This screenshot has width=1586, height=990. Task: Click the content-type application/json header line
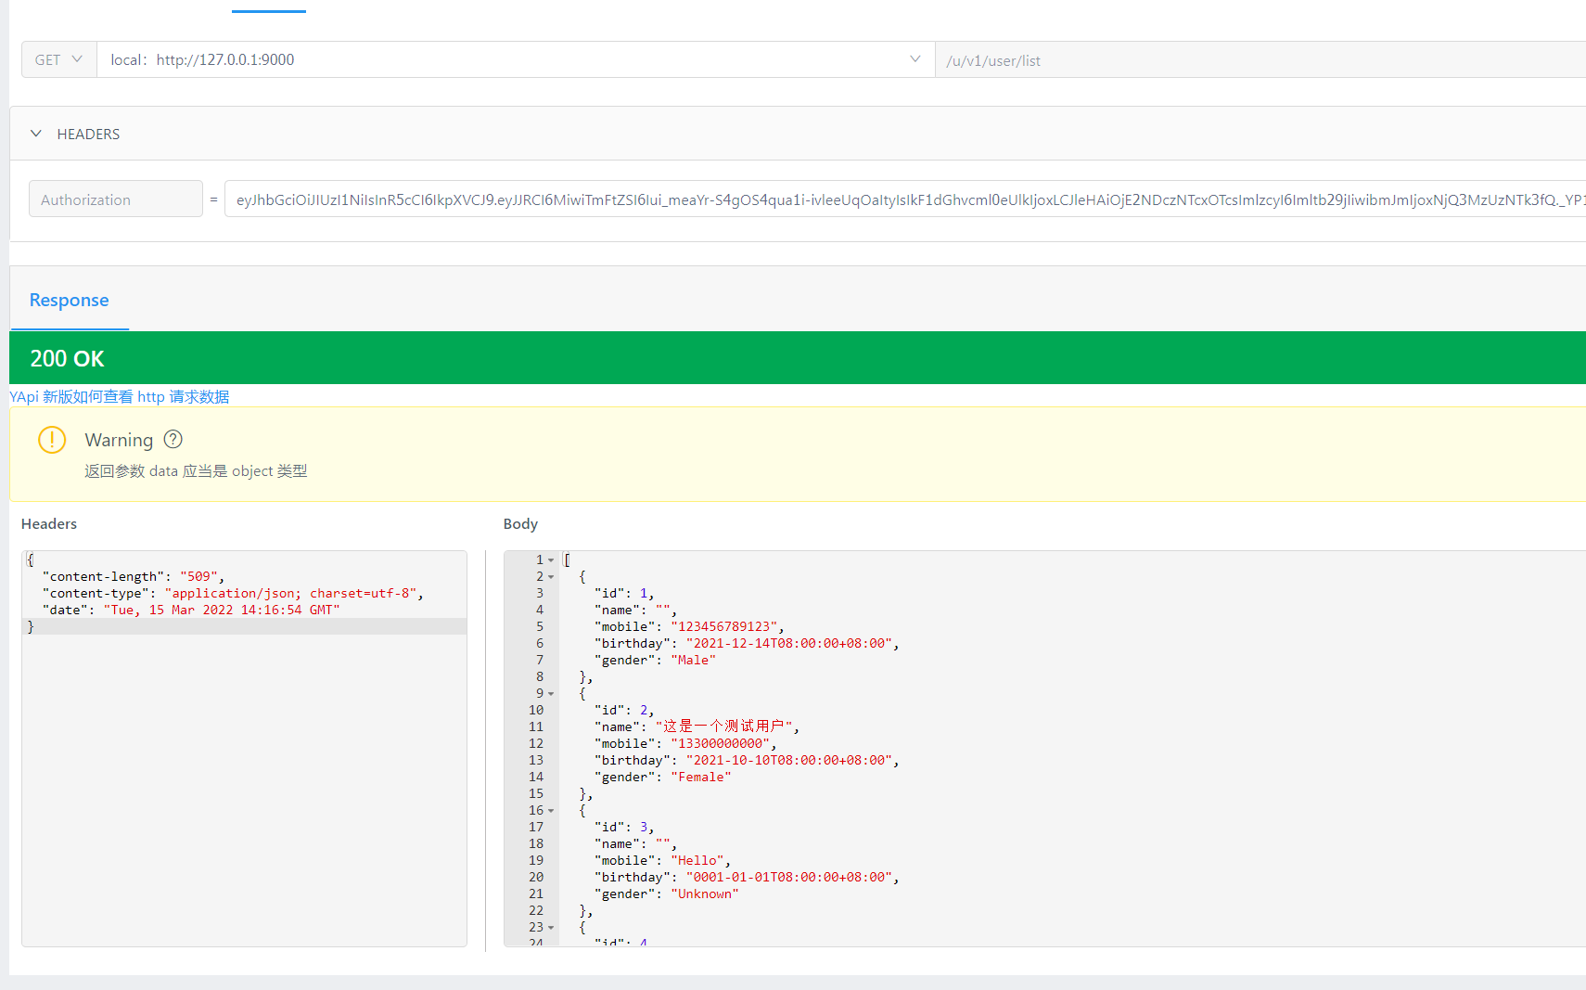coord(233,593)
